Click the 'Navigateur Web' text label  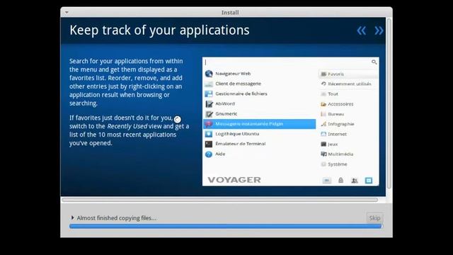tap(233, 74)
